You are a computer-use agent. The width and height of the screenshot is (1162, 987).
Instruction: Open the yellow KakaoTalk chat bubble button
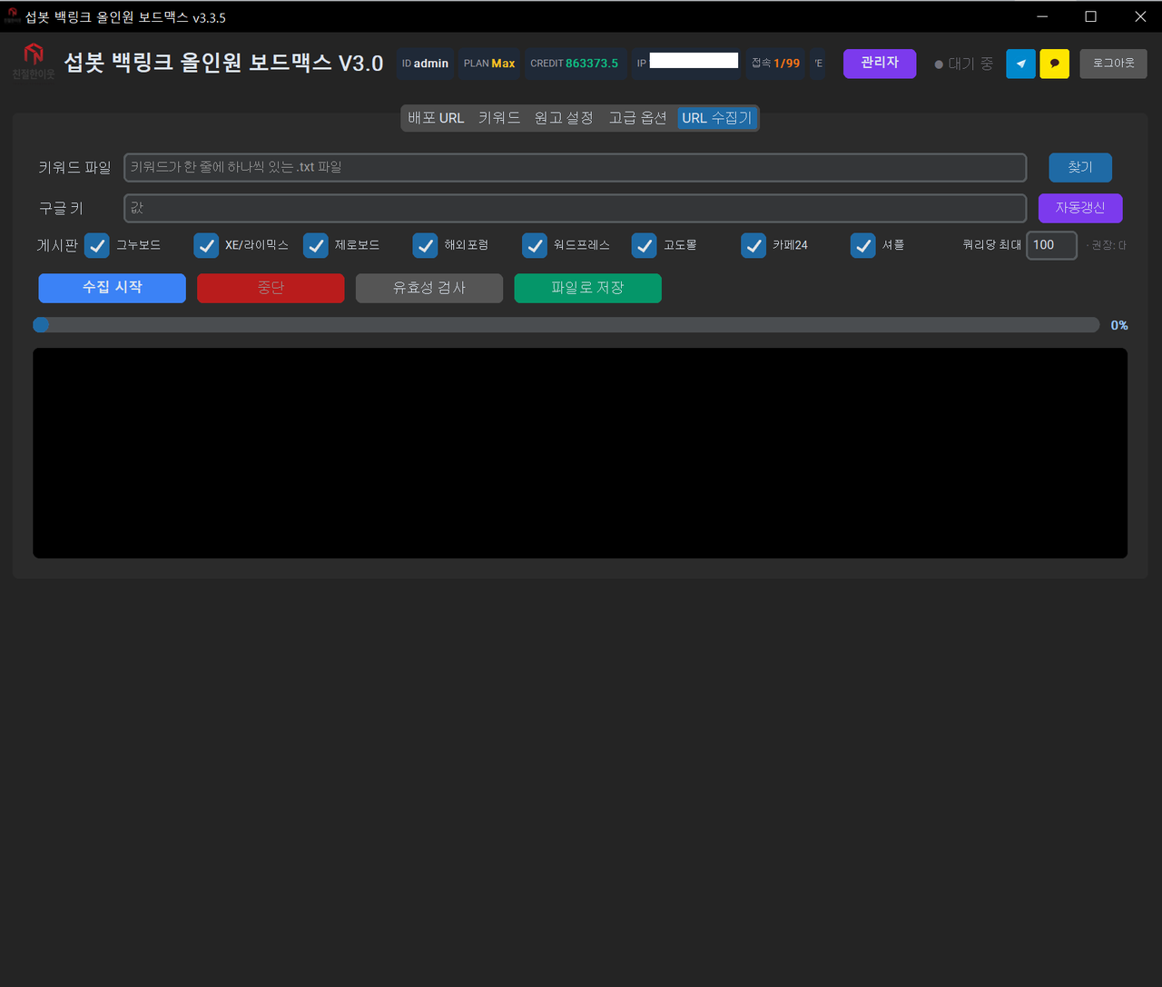pos(1054,64)
